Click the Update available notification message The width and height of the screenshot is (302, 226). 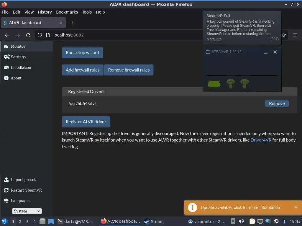240,207
